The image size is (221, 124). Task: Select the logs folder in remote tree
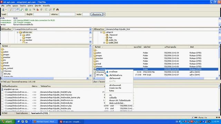[110, 38]
